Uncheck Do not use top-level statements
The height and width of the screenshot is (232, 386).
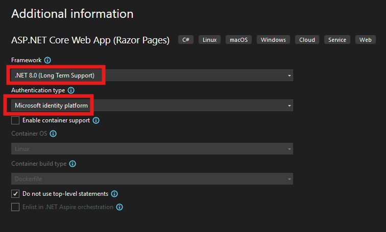(x=15, y=194)
